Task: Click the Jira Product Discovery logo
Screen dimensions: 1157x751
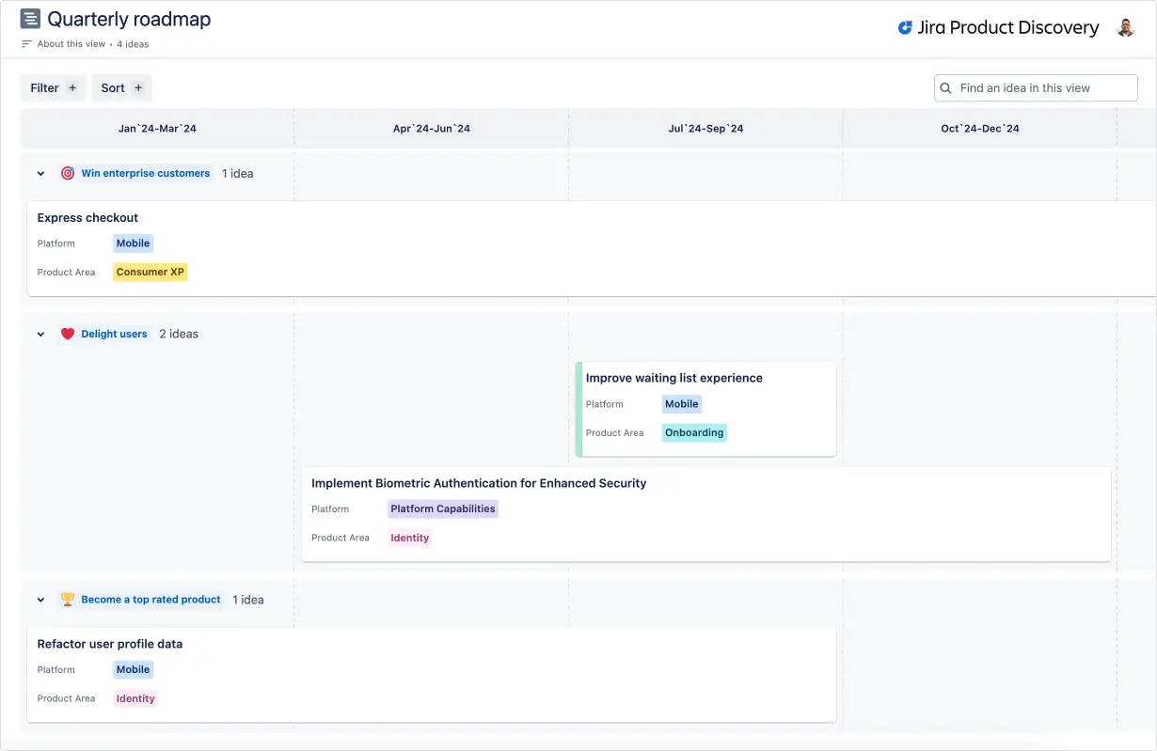Action: click(x=998, y=27)
